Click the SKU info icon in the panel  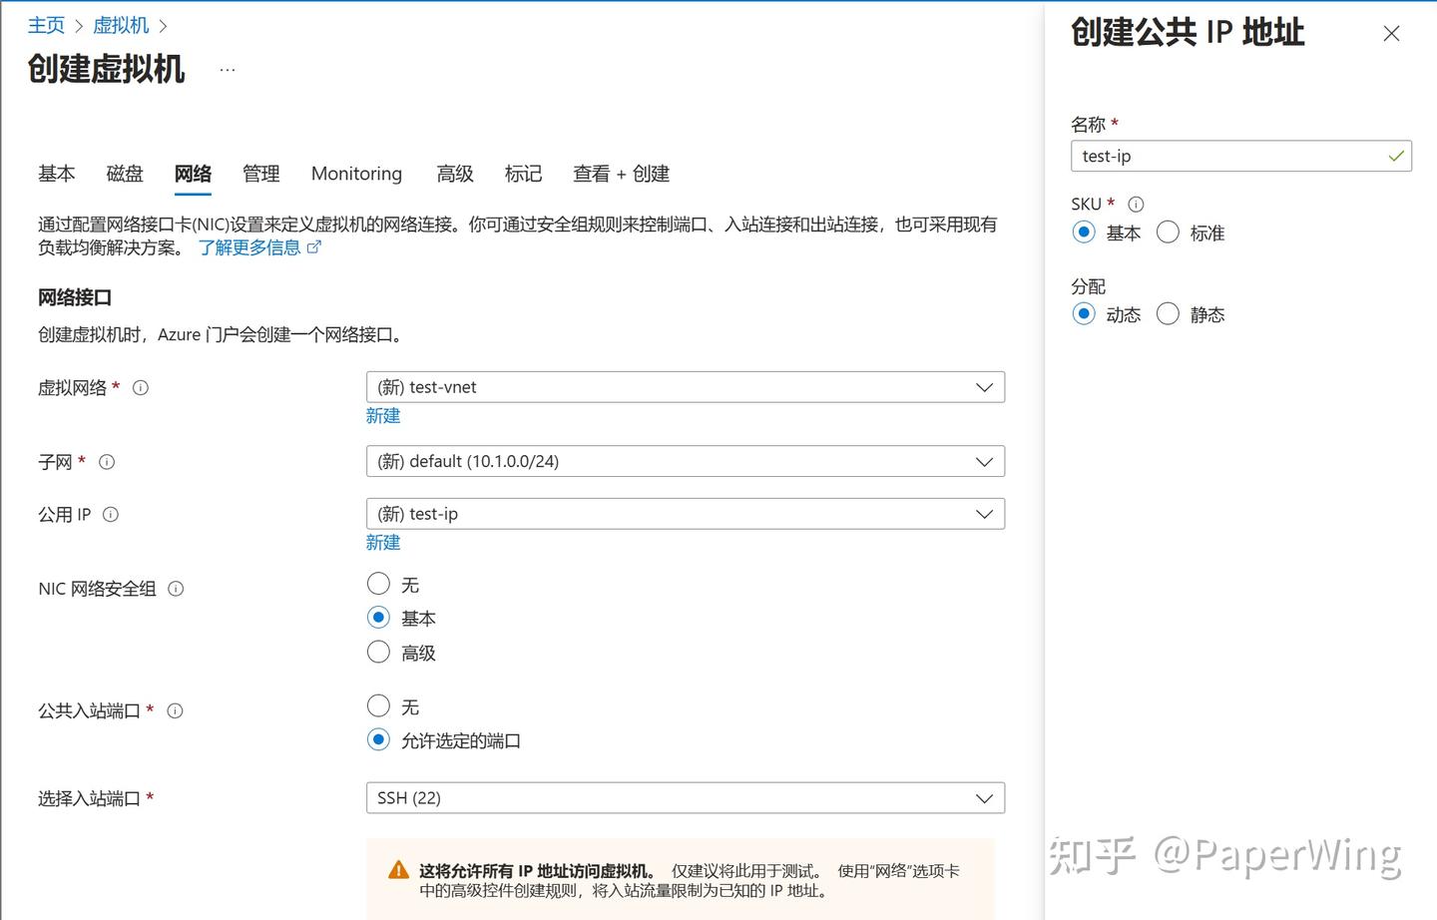pos(1136,204)
